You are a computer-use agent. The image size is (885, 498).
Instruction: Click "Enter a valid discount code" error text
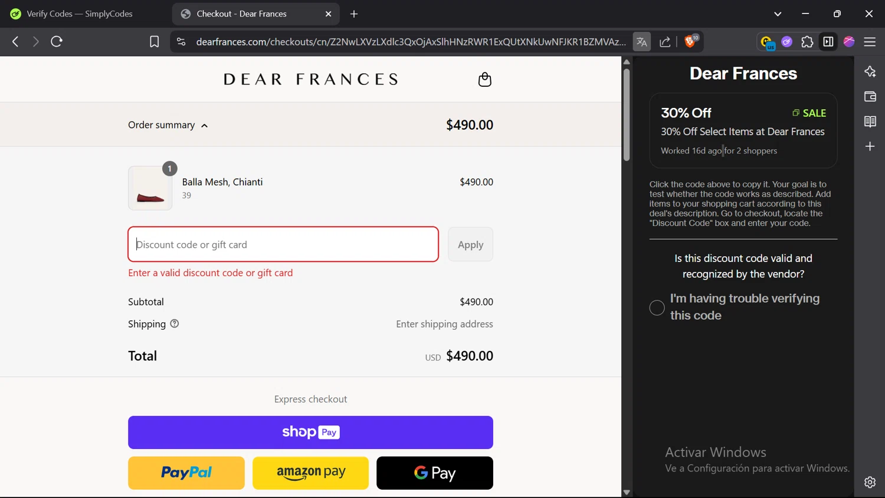[211, 273]
